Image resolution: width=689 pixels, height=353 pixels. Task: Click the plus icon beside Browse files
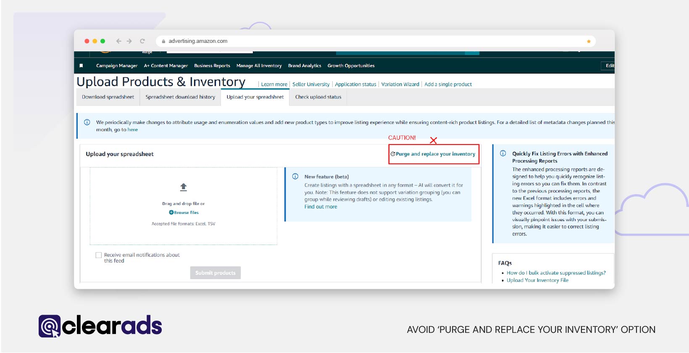(171, 213)
